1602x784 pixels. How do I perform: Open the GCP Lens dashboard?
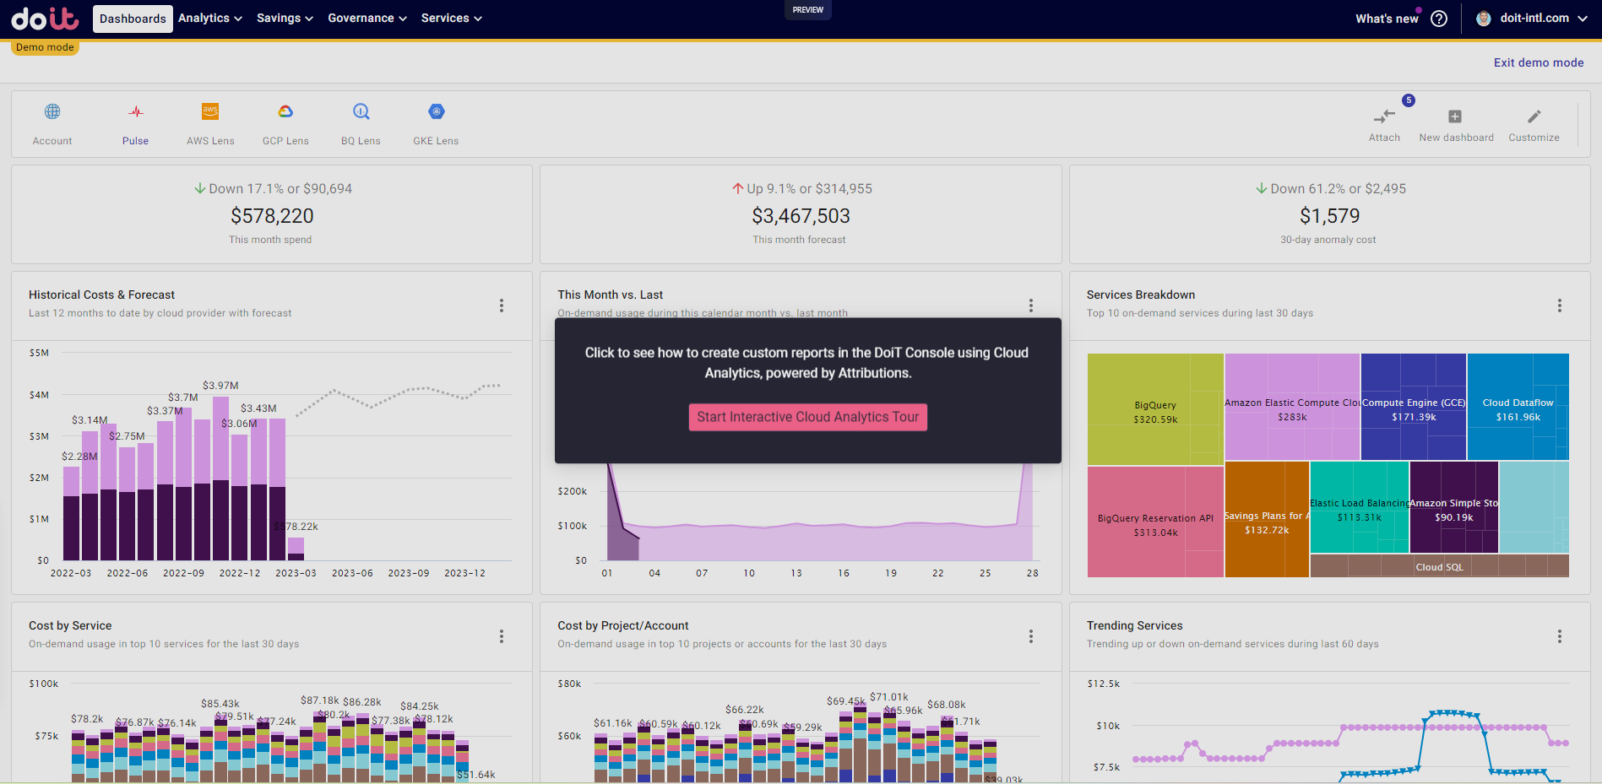point(285,111)
